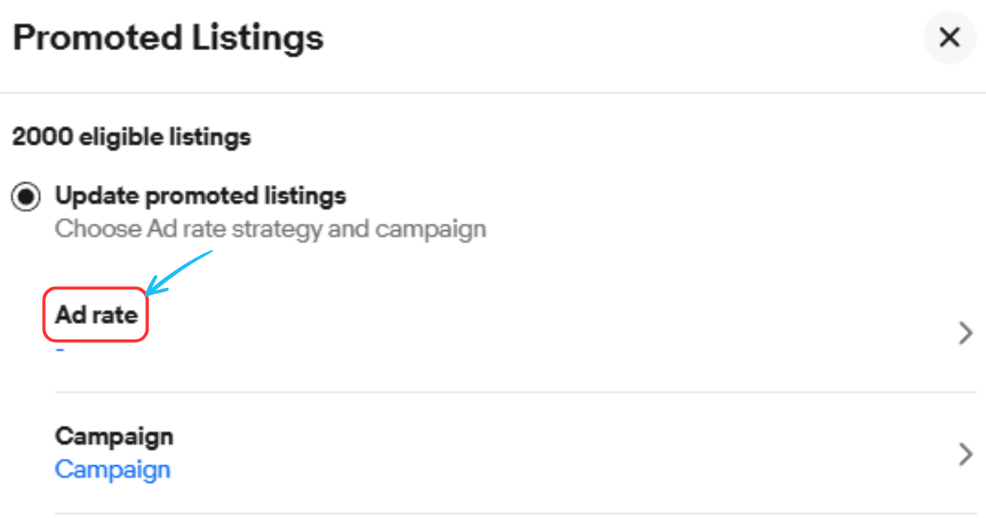Click the Update promoted listings label text
986x518 pixels.
click(x=200, y=197)
